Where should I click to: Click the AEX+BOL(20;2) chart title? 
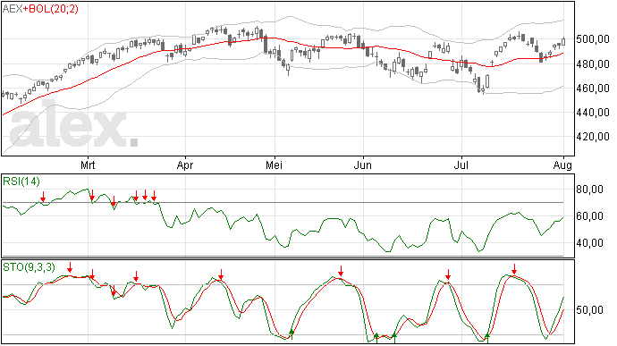(40, 9)
